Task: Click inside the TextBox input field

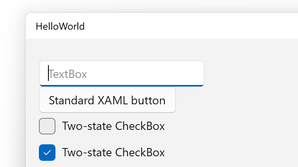Action: (121, 73)
